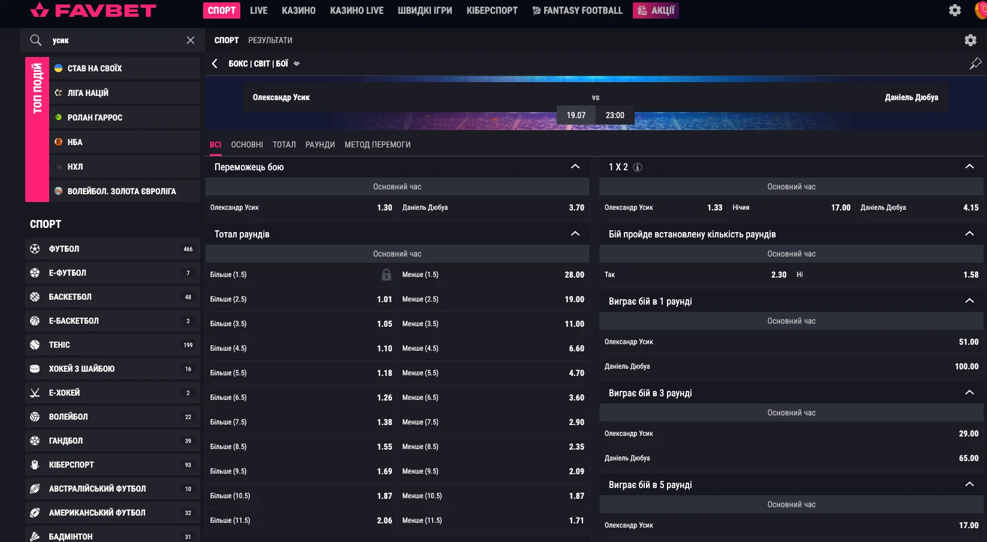Pin the event with the pin icon
This screenshot has width=987, height=542.
pos(975,64)
